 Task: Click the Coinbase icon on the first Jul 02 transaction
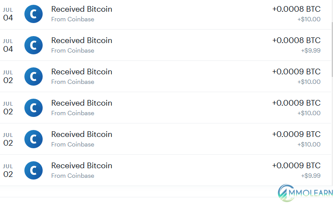pyautogui.click(x=34, y=77)
